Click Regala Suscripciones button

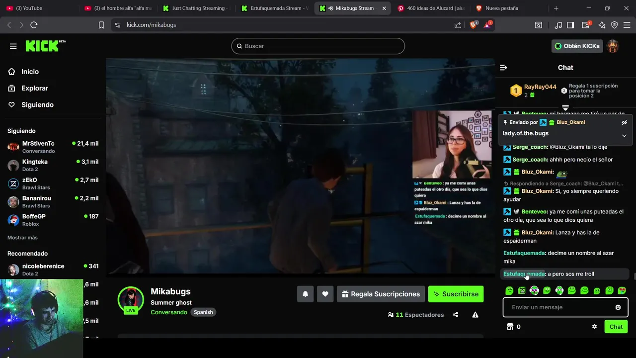coord(381,294)
